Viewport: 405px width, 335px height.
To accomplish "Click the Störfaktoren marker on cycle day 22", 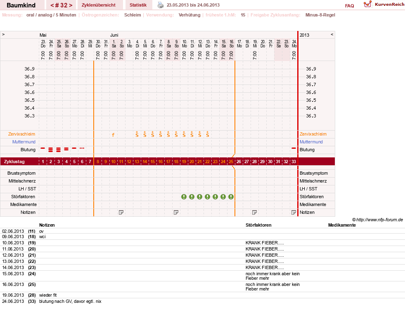I will (x=207, y=197).
